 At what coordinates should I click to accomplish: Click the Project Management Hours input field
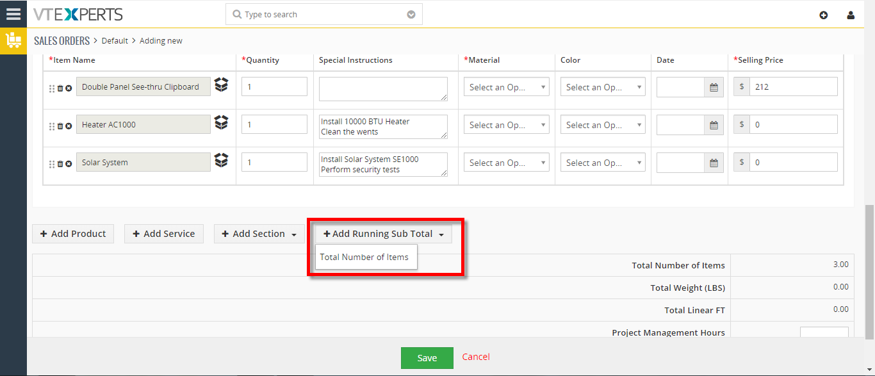pos(824,332)
